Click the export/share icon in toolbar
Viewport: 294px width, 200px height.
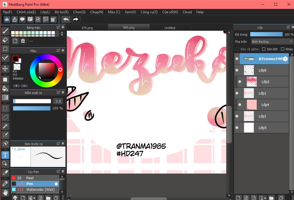(x=15, y=19)
